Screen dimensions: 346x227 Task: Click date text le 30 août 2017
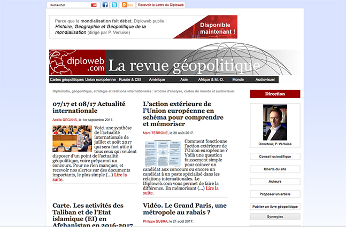pos(181,133)
